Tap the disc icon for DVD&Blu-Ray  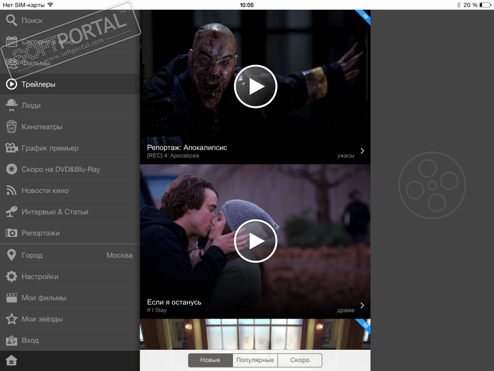[x=12, y=169]
